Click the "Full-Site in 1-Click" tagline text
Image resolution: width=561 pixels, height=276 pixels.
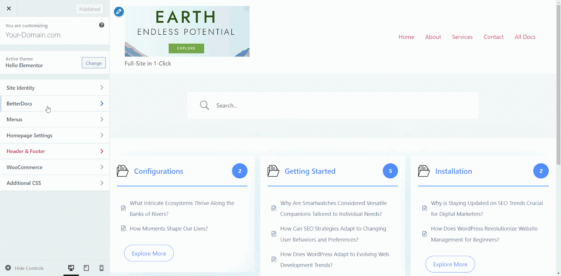click(x=148, y=63)
